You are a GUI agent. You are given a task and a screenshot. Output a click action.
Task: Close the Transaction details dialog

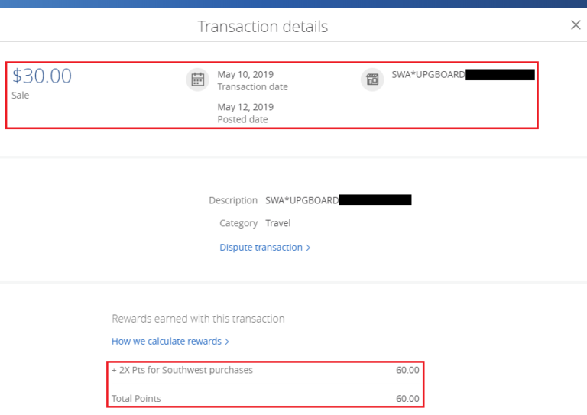click(576, 25)
